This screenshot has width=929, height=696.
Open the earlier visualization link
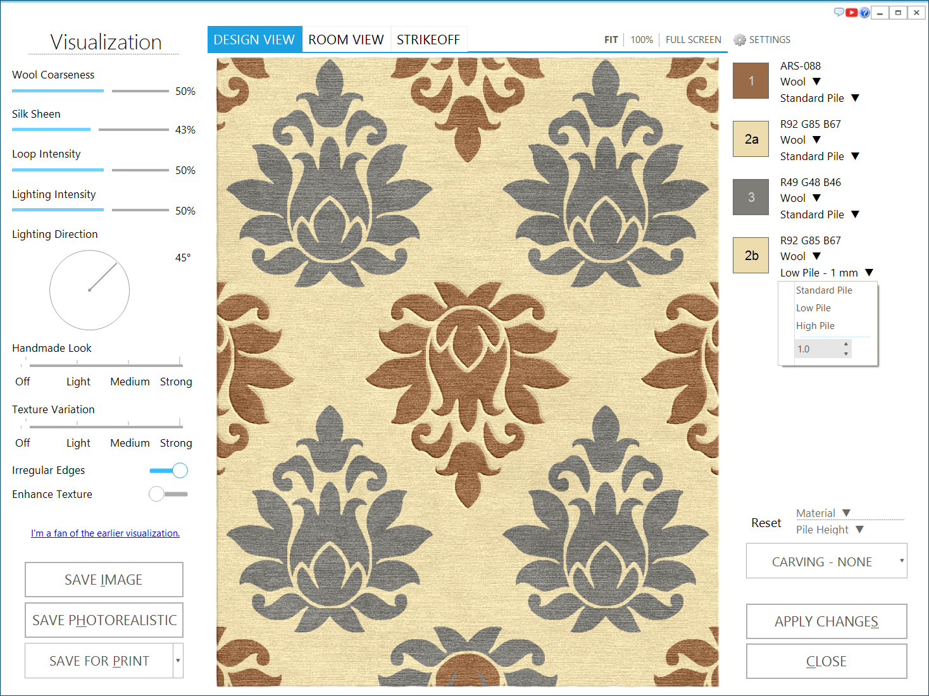click(105, 533)
